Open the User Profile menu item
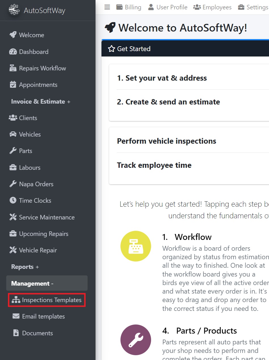 (167, 7)
